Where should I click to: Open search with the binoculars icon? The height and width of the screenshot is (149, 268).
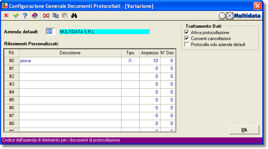point(74,16)
